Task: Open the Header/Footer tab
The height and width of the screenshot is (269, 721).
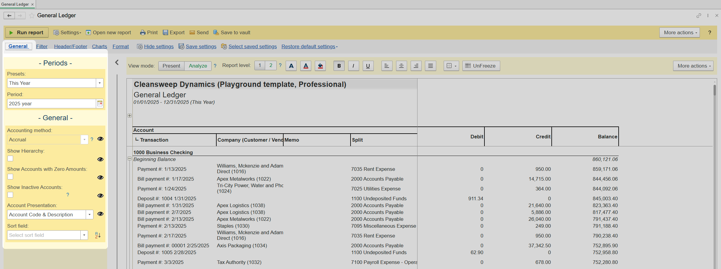Action: click(71, 46)
